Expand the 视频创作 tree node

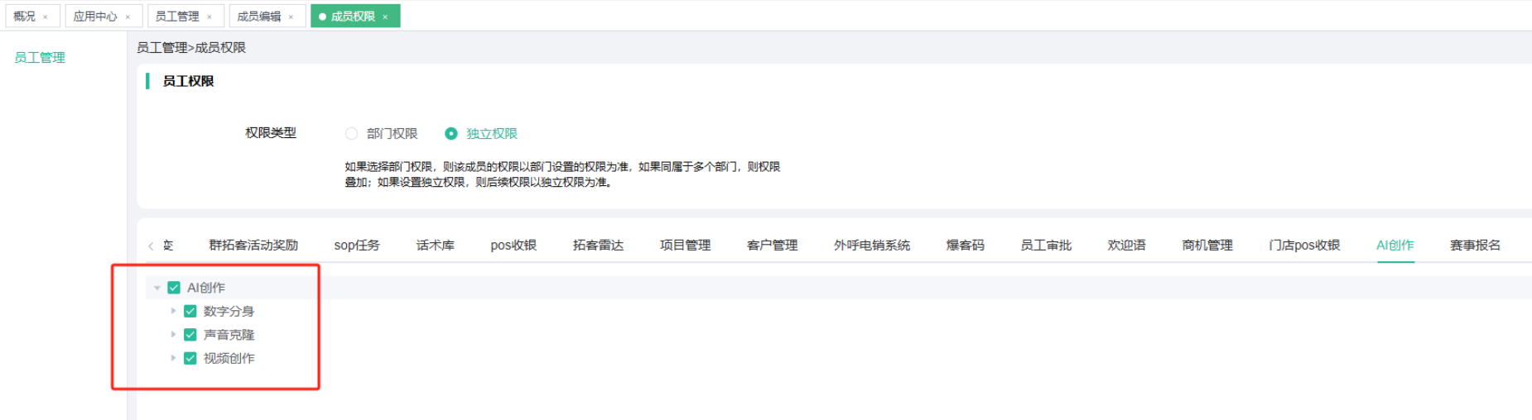click(173, 358)
